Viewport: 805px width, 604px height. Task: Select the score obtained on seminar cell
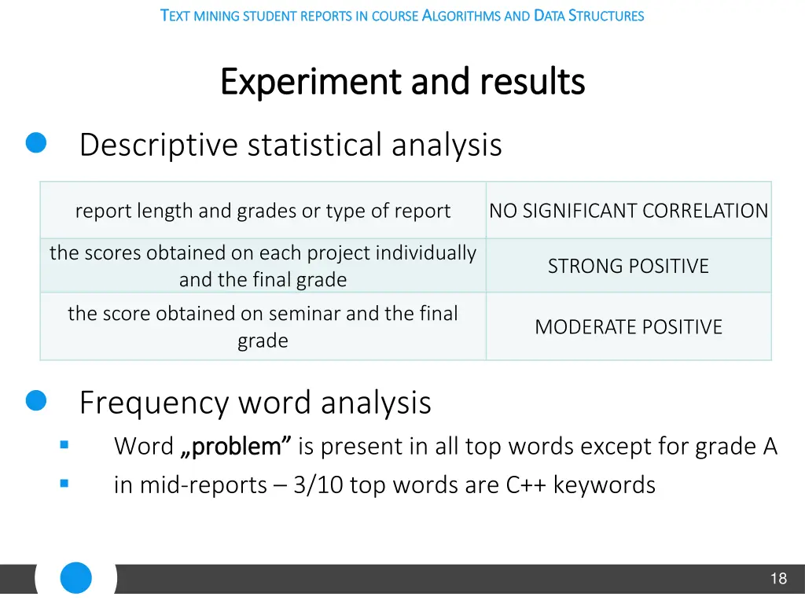[263, 326]
